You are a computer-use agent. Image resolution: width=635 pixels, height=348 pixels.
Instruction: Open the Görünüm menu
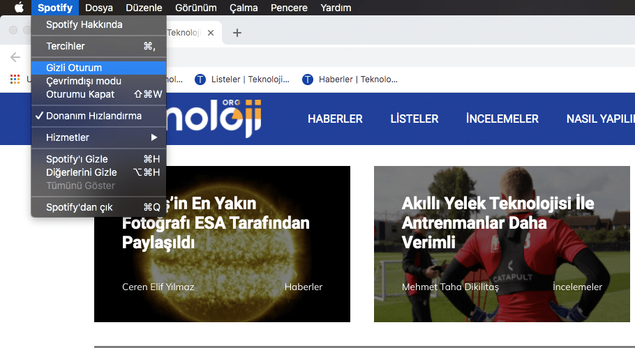(x=195, y=7)
